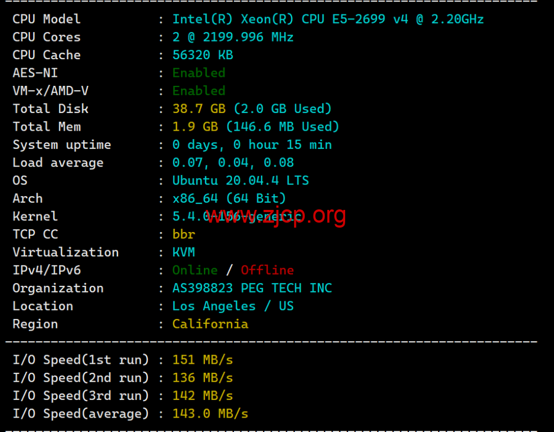Click the Arch value x86_64 (64 Bit)

click(x=229, y=198)
